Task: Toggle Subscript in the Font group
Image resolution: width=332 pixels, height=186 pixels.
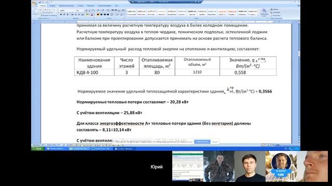Action: [76, 14]
